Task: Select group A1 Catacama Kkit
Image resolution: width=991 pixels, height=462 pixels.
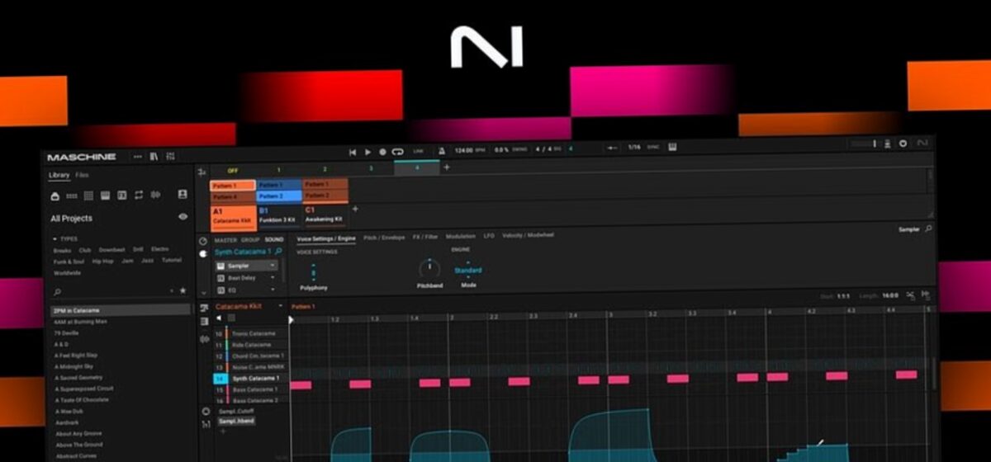Action: [232, 217]
